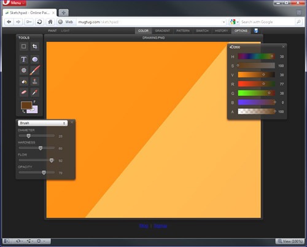
Task: Click the Sketchpad browser tab
Action: [x=29, y=13]
